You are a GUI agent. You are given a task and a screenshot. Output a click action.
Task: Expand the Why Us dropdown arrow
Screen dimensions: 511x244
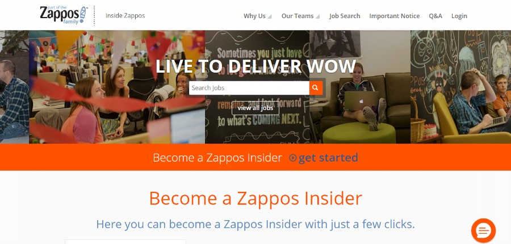tap(270, 16)
